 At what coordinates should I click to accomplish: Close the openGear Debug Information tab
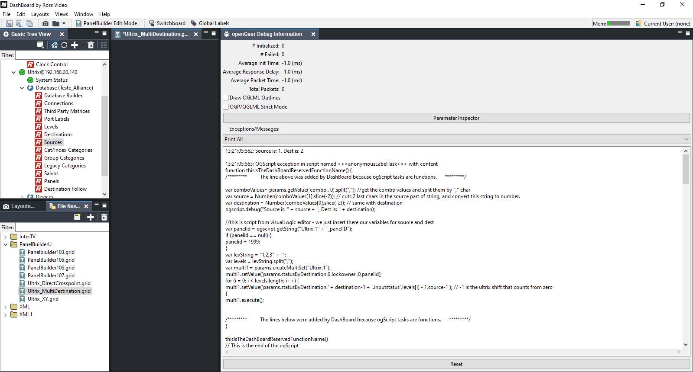(313, 34)
